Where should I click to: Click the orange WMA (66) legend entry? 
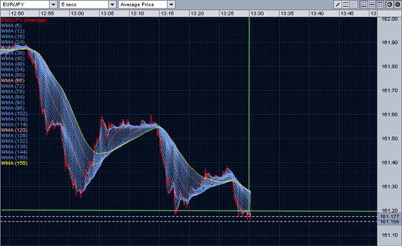coord(13,80)
